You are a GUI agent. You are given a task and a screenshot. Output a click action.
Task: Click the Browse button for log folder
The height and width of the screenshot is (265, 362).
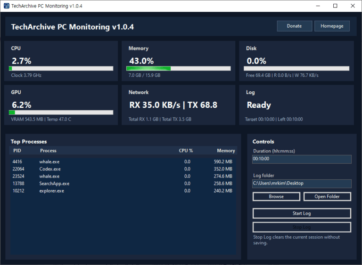tap(276, 196)
